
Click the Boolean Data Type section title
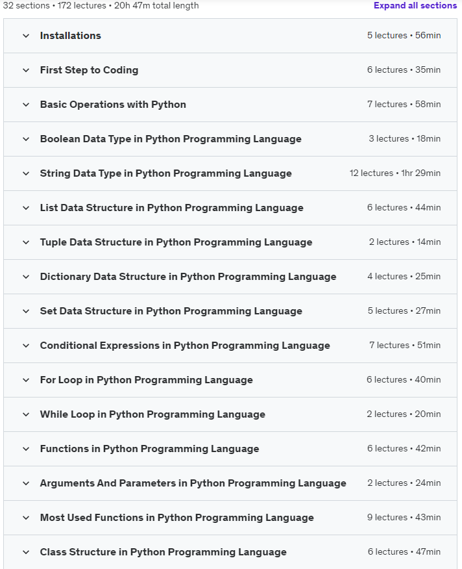click(171, 139)
